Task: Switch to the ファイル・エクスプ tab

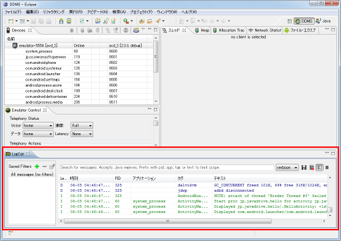Action: tap(300, 31)
